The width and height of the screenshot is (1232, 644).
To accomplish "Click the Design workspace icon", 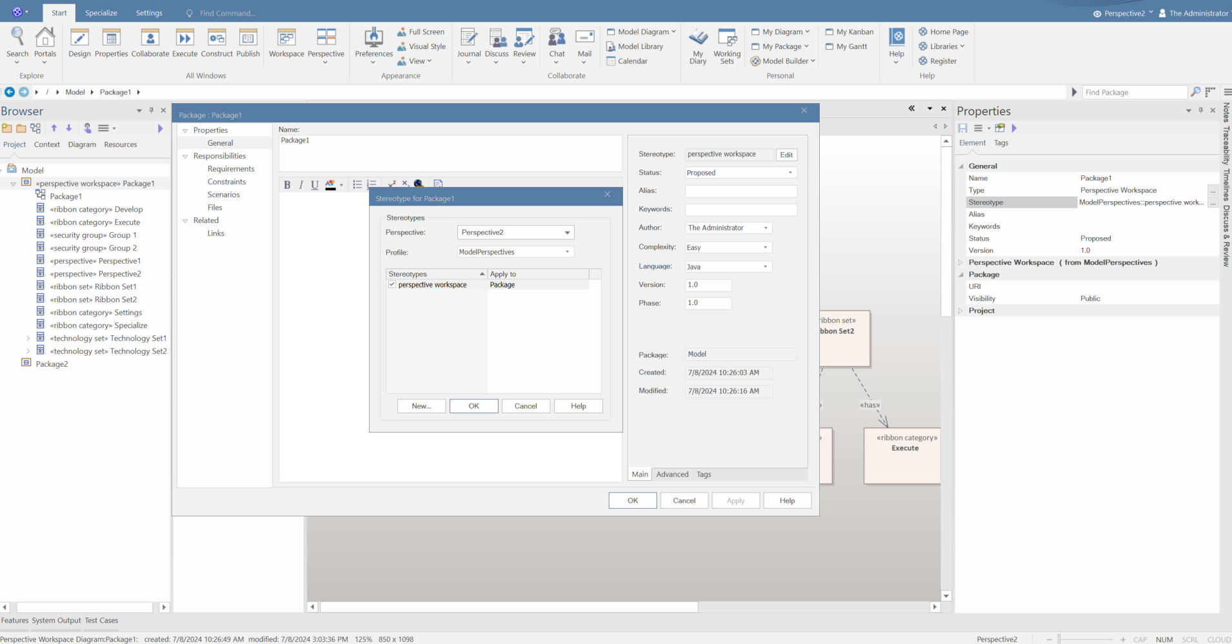I will point(79,43).
